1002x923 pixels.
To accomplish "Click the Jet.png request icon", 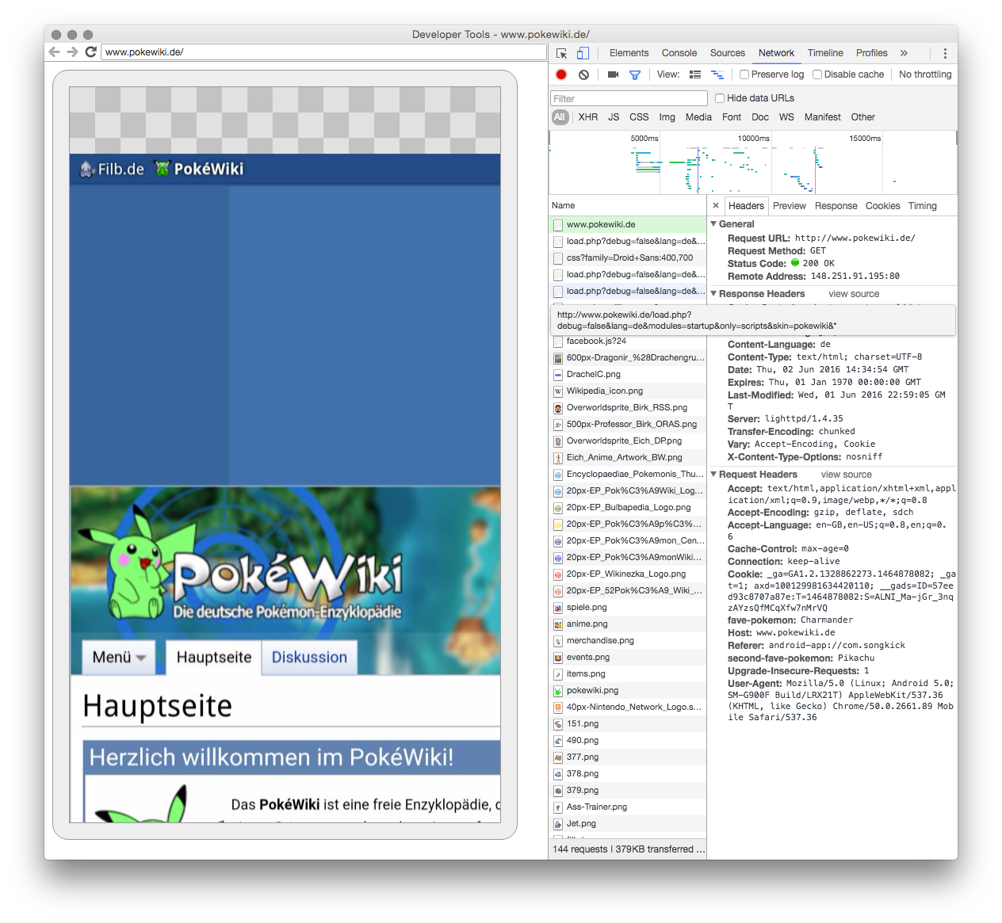I will pyautogui.click(x=558, y=824).
